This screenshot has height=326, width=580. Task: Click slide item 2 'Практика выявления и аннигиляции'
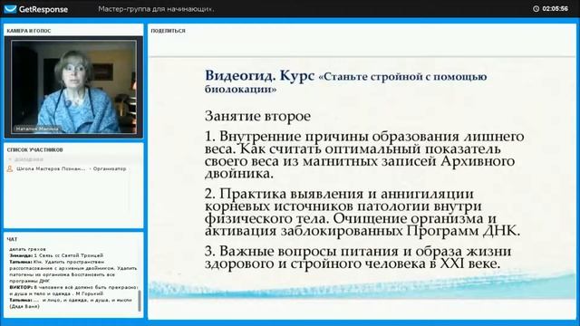click(362, 212)
